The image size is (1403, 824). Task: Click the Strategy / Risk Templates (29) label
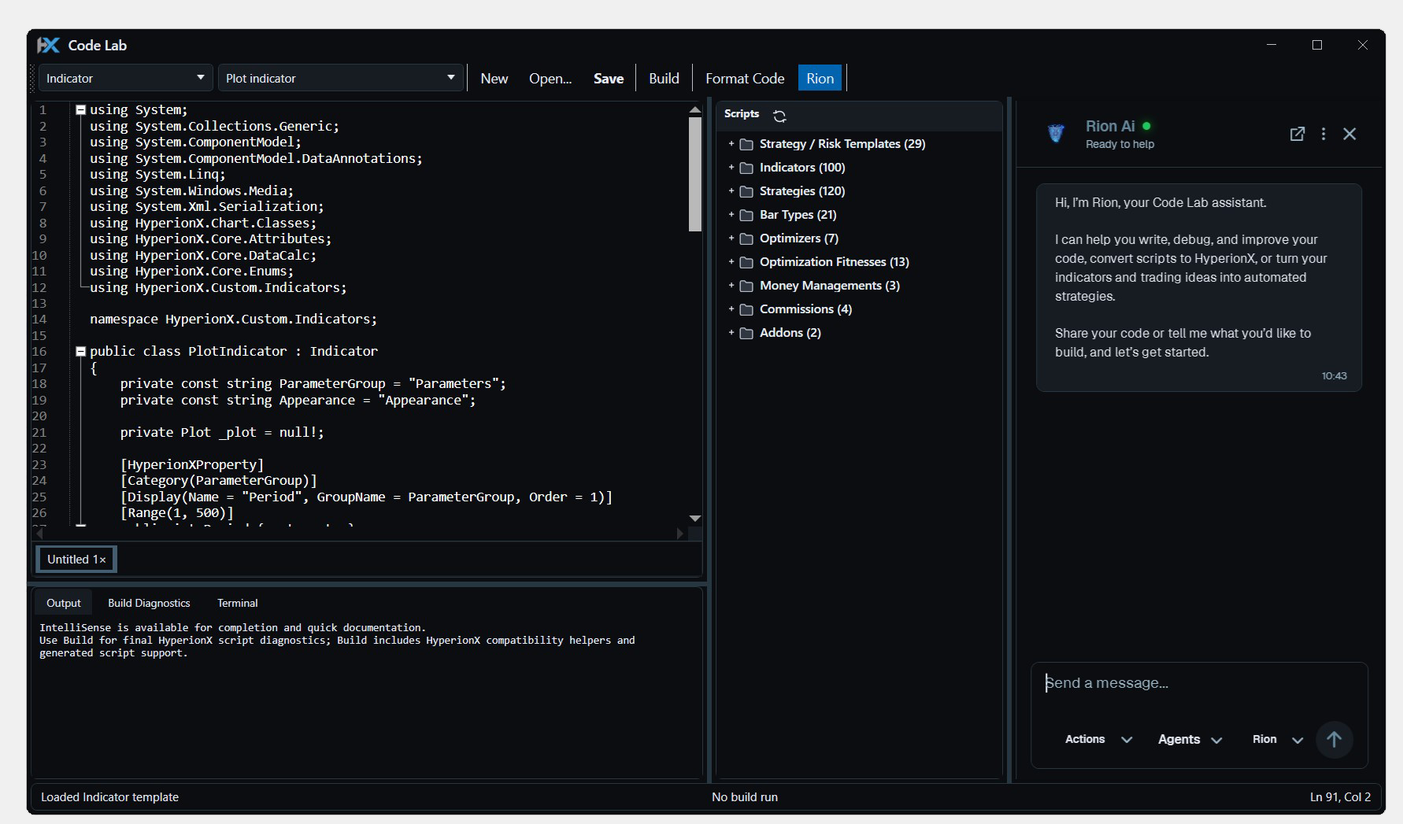tap(842, 144)
